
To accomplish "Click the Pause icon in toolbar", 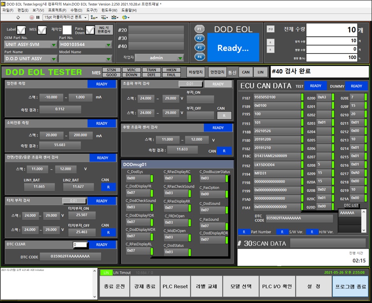I will pos(38,17).
